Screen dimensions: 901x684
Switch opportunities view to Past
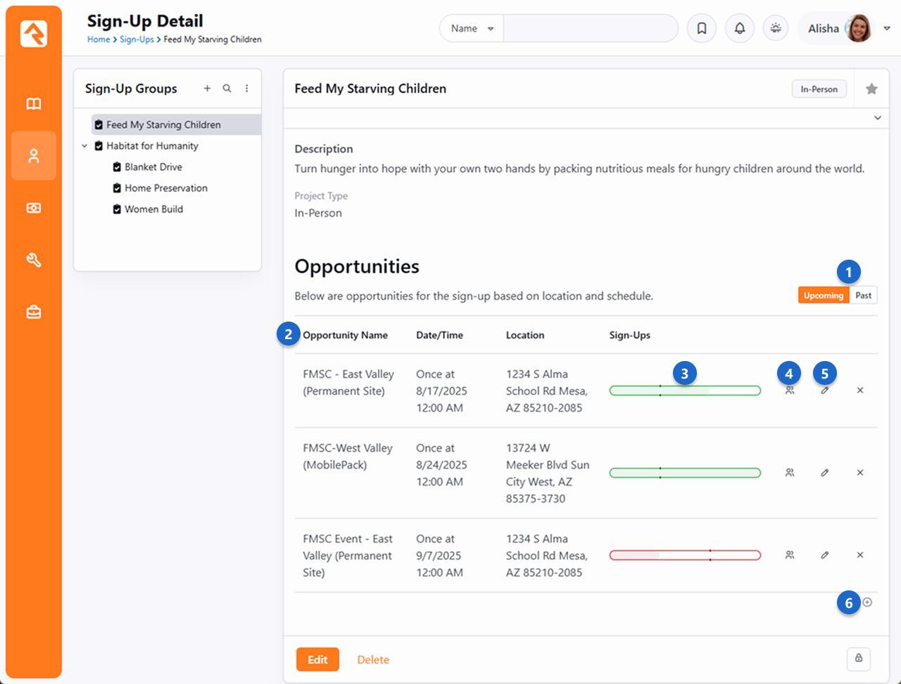pos(864,296)
